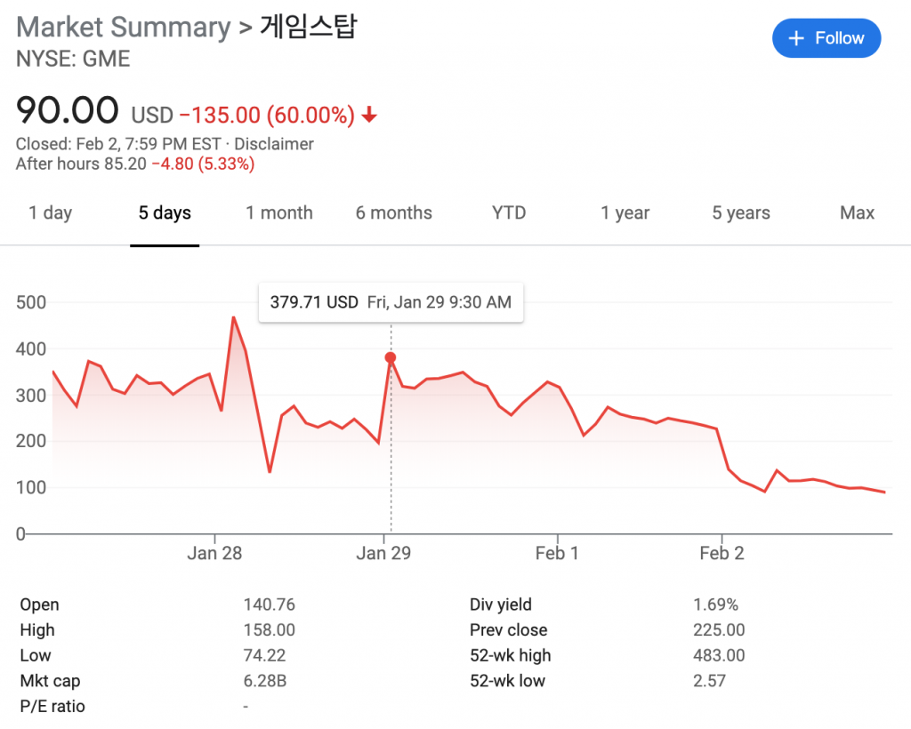Click the Feb 1 axis label
The width and height of the screenshot is (911, 729).
coord(557,553)
